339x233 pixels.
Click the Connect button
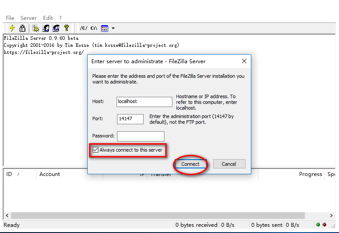coord(190,164)
